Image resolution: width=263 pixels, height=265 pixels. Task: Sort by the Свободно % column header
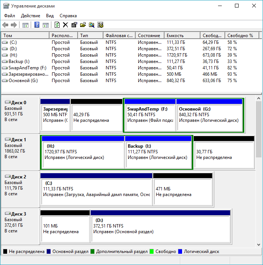(242, 36)
